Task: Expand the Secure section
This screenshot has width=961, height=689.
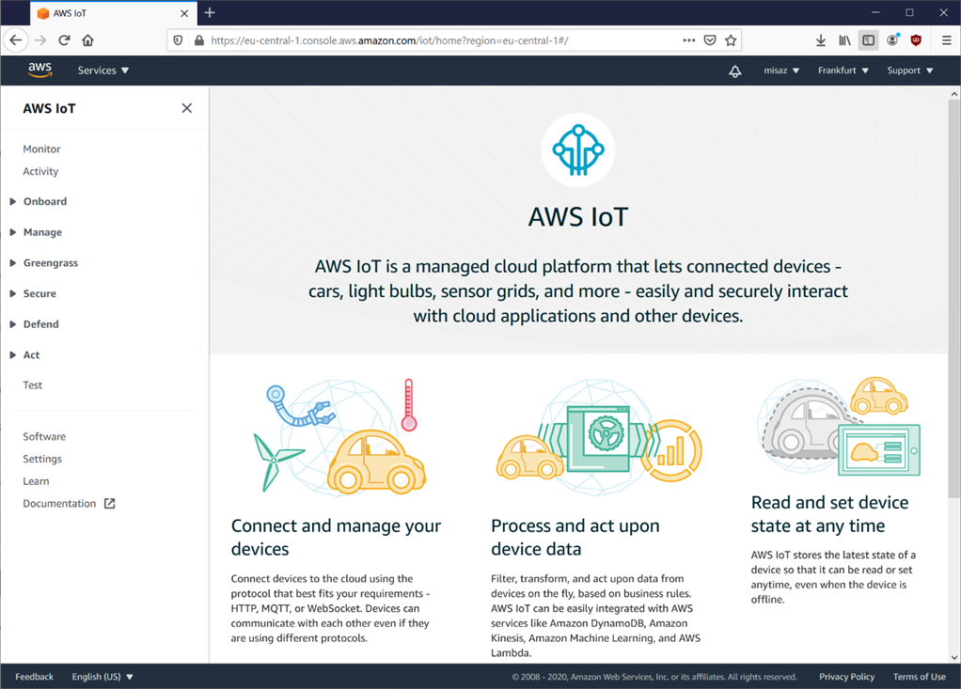Action: [39, 293]
